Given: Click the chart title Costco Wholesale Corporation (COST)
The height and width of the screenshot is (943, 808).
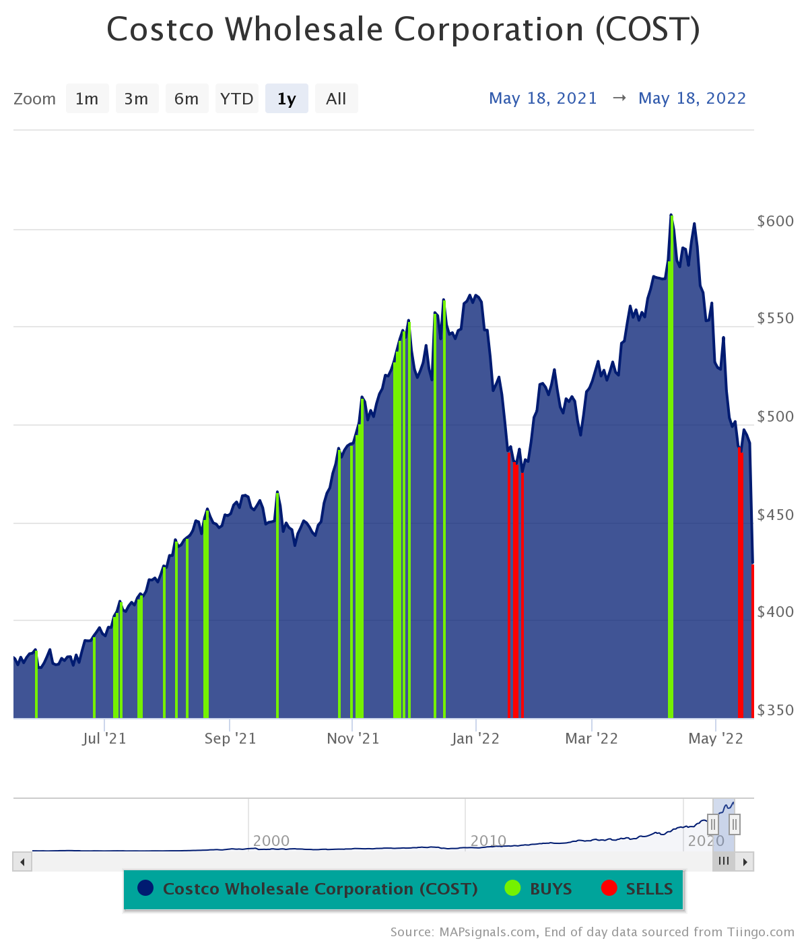Looking at the screenshot, I should [x=403, y=30].
